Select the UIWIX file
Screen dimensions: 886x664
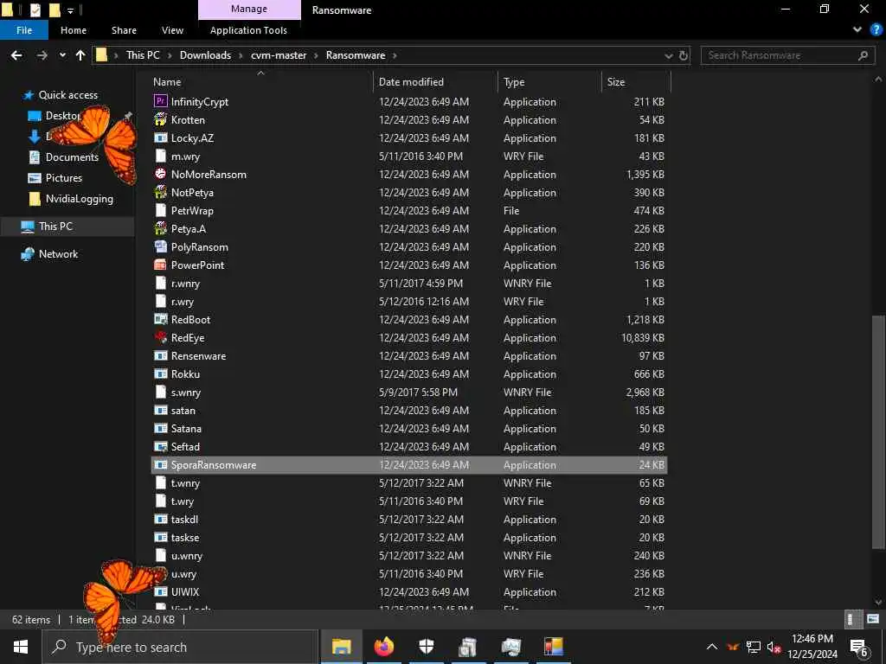[x=409, y=591]
